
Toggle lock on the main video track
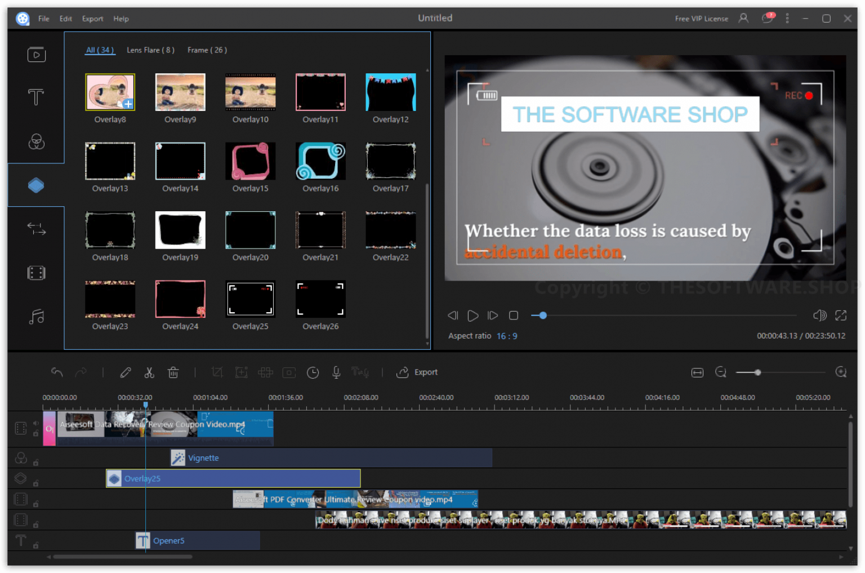click(35, 433)
